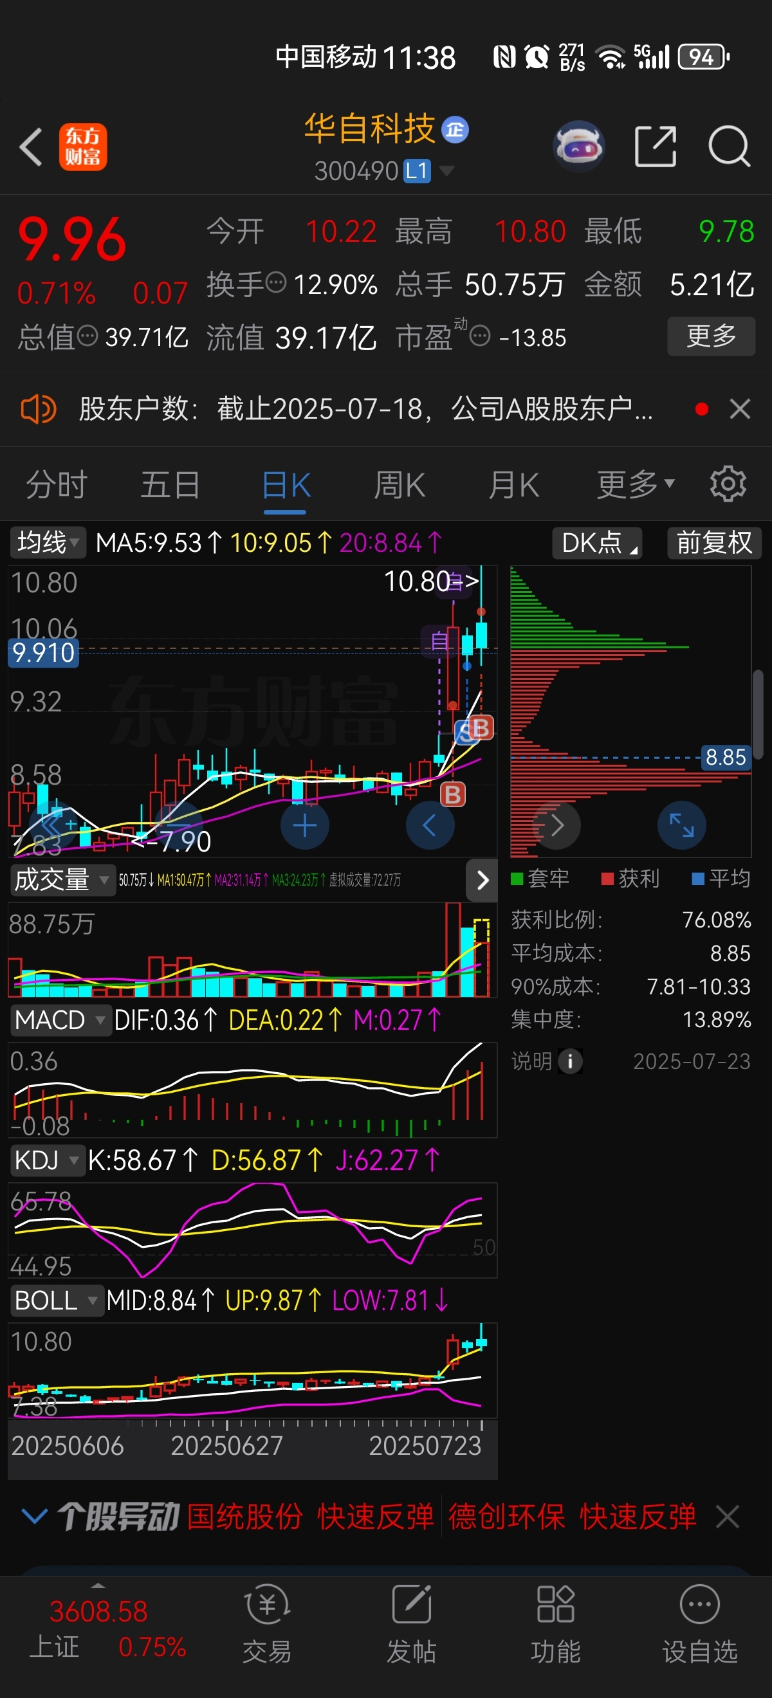Open the search magnifier
The height and width of the screenshot is (1698, 772).
pos(729,145)
